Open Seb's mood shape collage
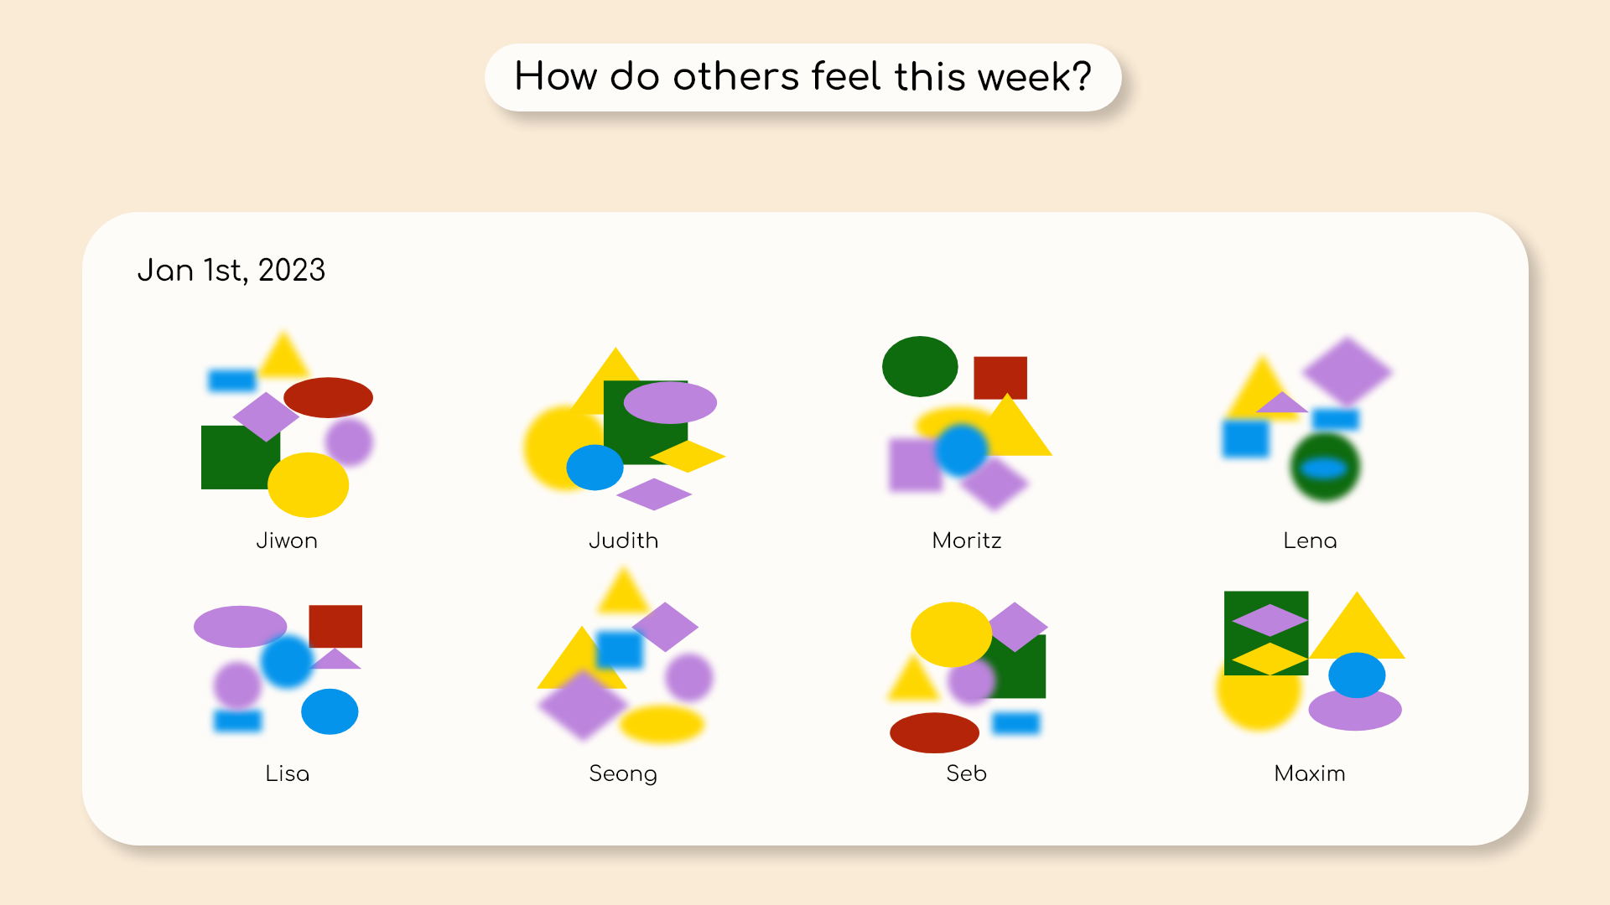1610x905 pixels. click(967, 677)
